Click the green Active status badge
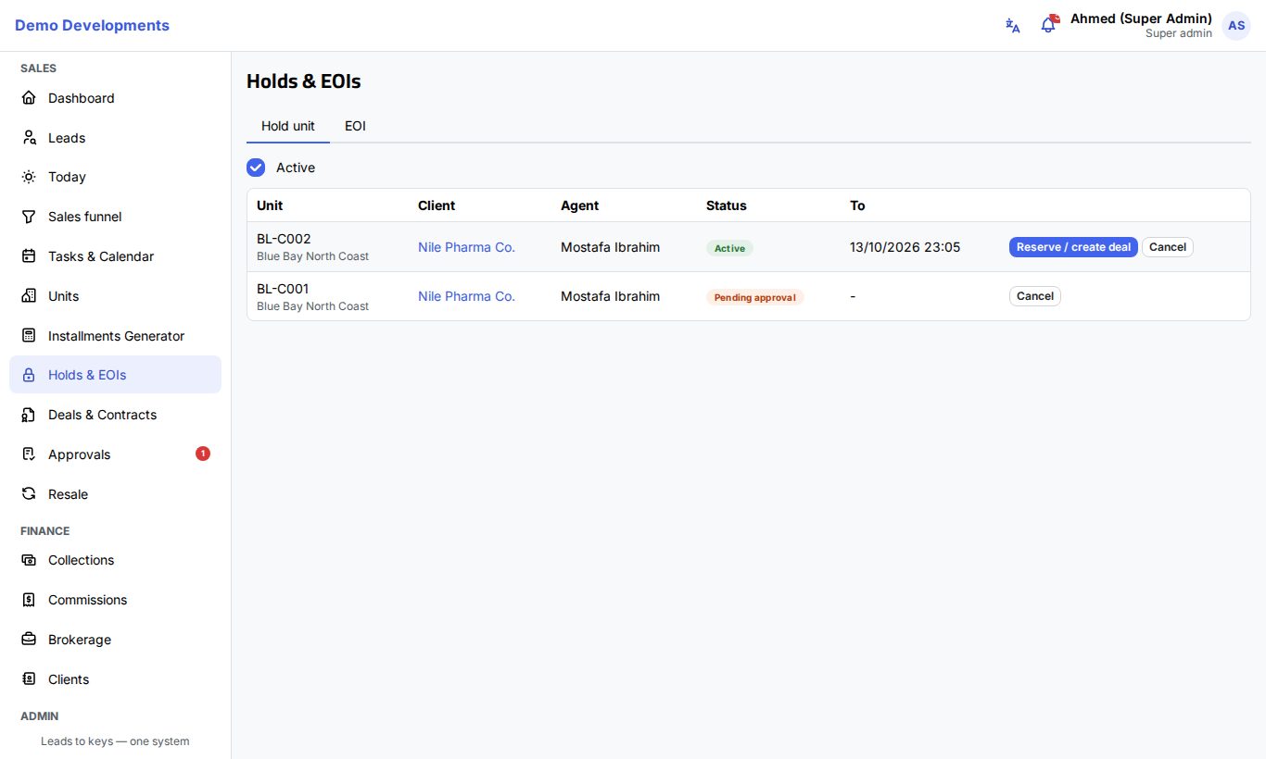 point(729,248)
